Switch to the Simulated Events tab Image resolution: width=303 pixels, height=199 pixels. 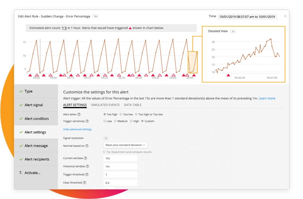tap(105, 105)
